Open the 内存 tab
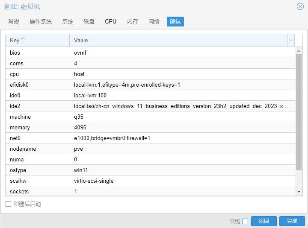Image resolution: width=308 pixels, height=228 pixels. 133,21
